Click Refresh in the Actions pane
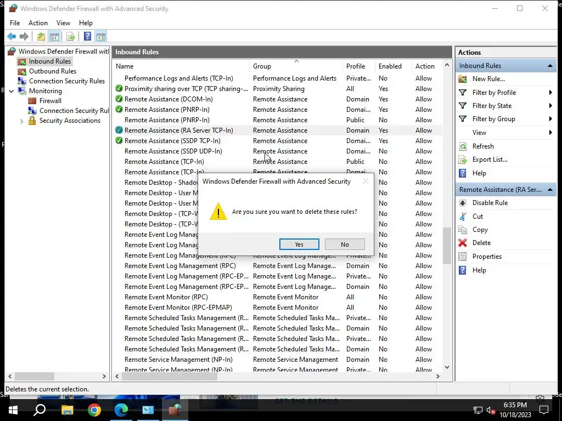 point(483,146)
